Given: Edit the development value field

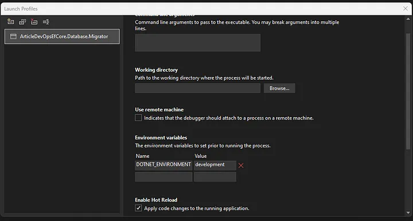Looking at the screenshot, I should 215,165.
